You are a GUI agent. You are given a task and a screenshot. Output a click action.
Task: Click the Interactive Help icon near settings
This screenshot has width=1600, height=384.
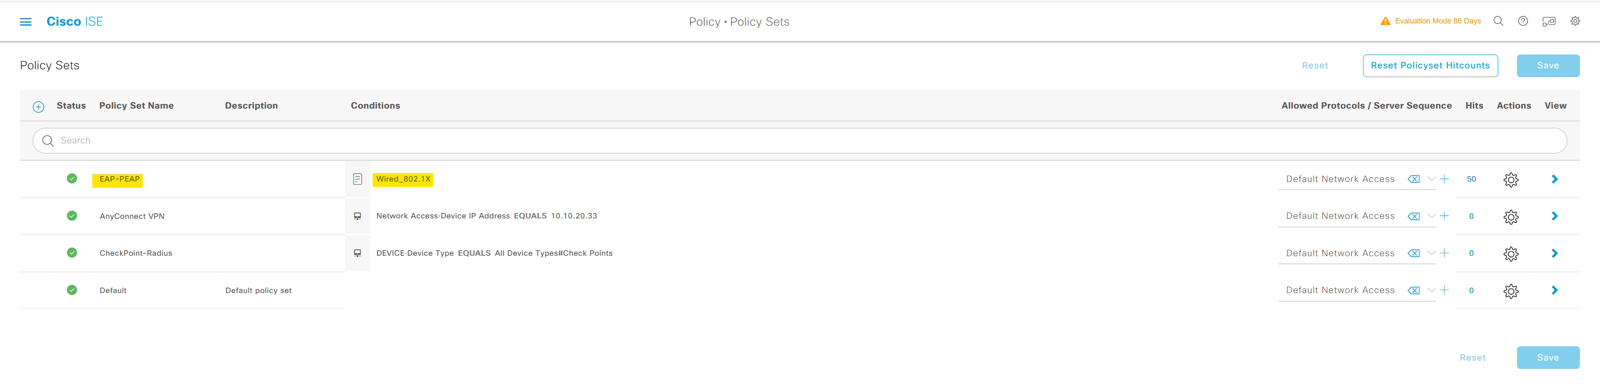[x=1549, y=21]
